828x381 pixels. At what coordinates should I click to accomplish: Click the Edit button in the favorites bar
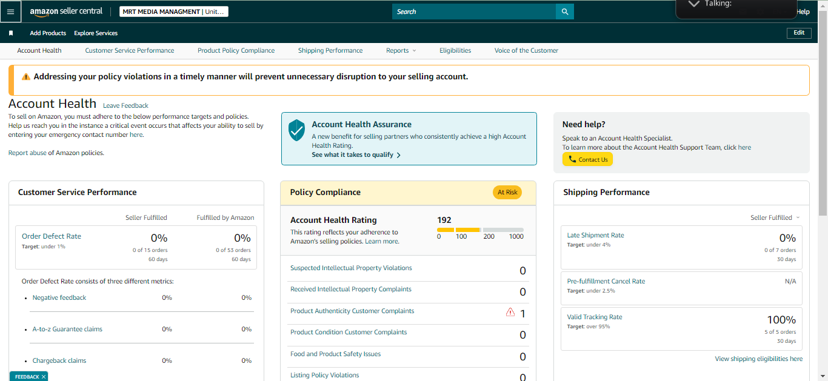point(799,33)
